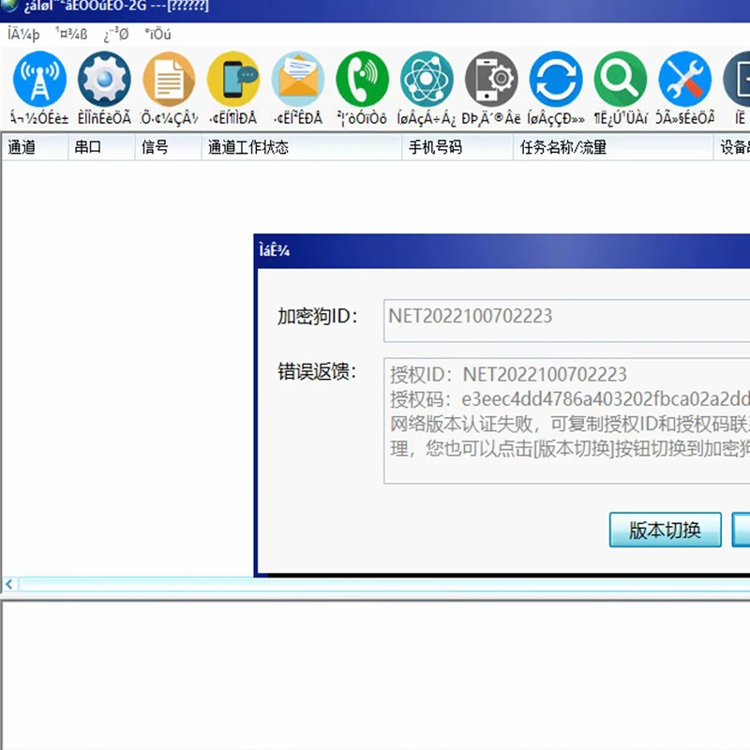Click the 错误返馈 label
The image size is (750, 750).
coord(317,371)
